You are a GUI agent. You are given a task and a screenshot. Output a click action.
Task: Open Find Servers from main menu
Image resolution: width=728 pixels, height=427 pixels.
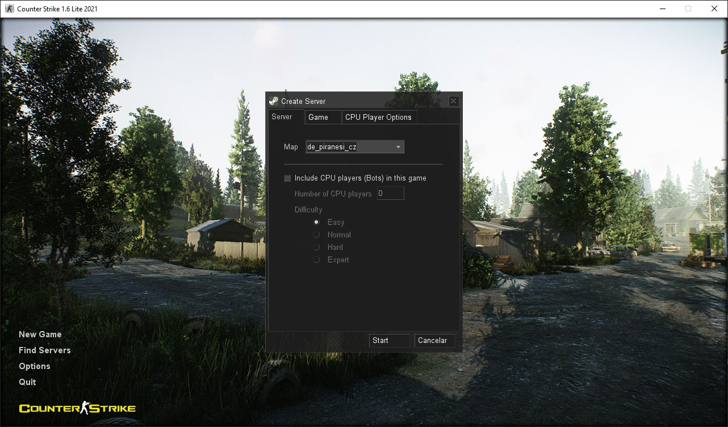44,350
